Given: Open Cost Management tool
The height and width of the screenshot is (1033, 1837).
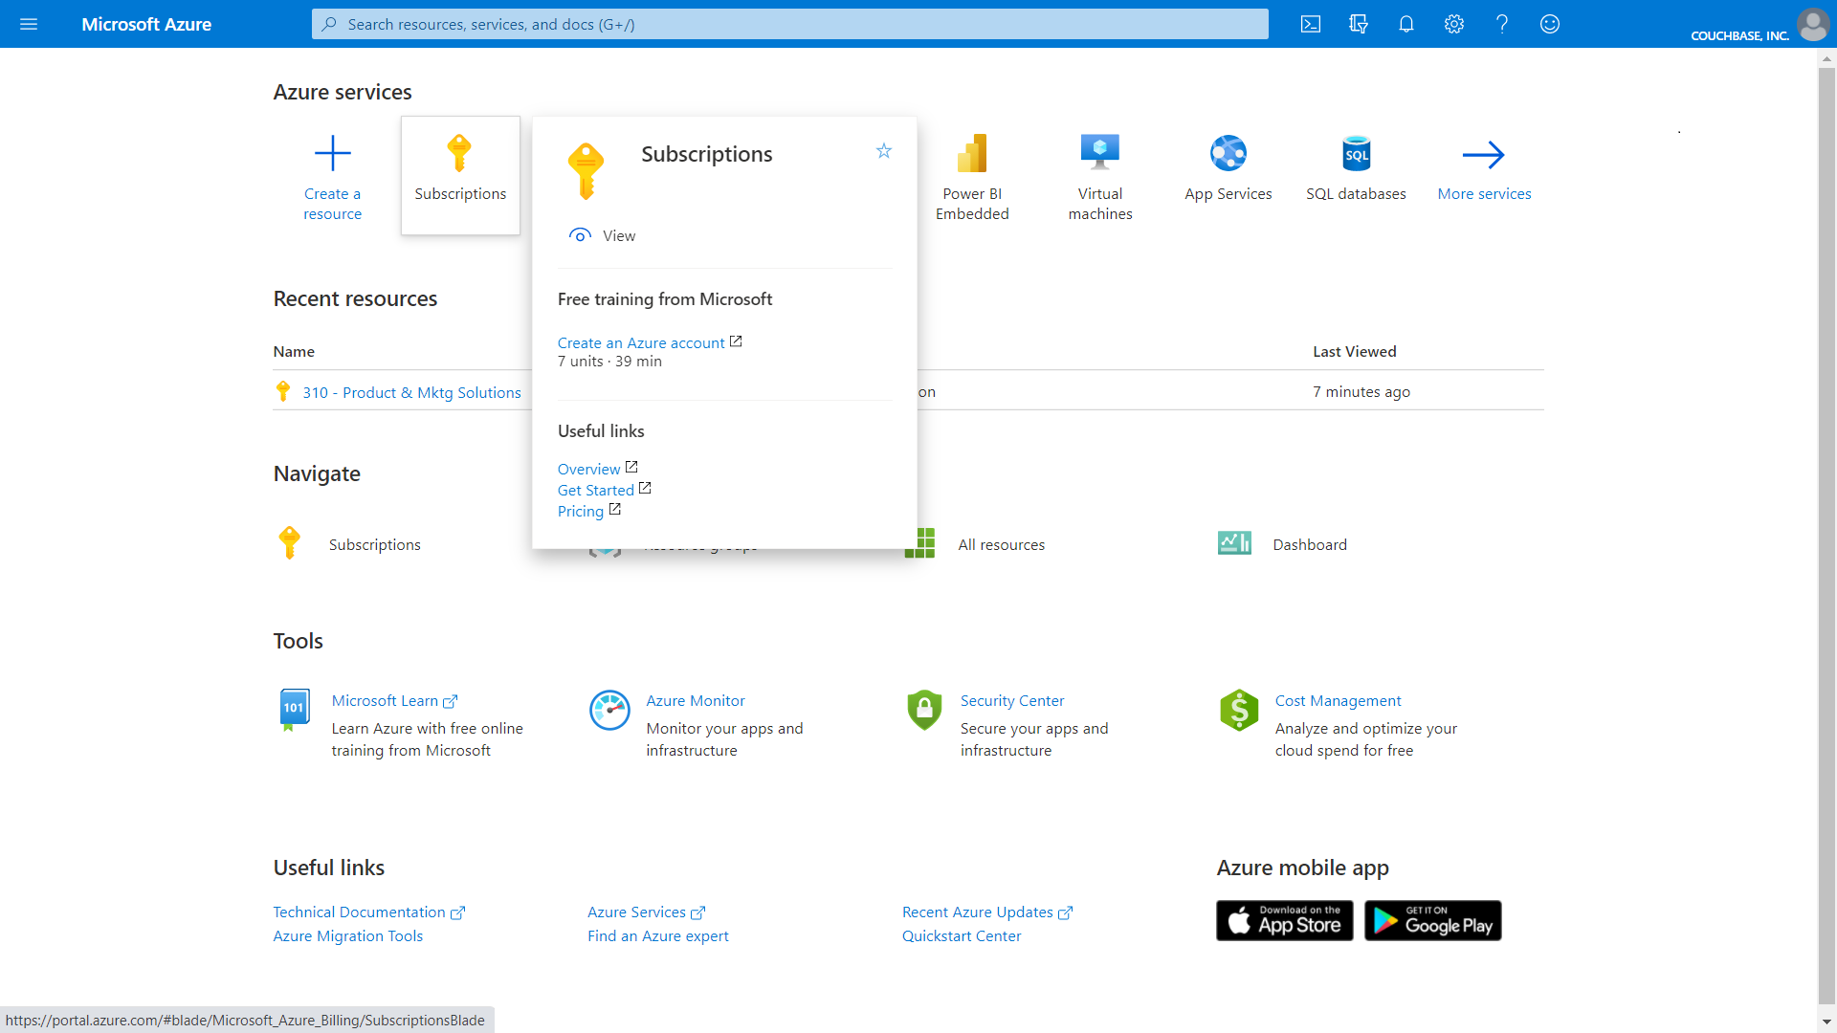Looking at the screenshot, I should pos(1337,700).
